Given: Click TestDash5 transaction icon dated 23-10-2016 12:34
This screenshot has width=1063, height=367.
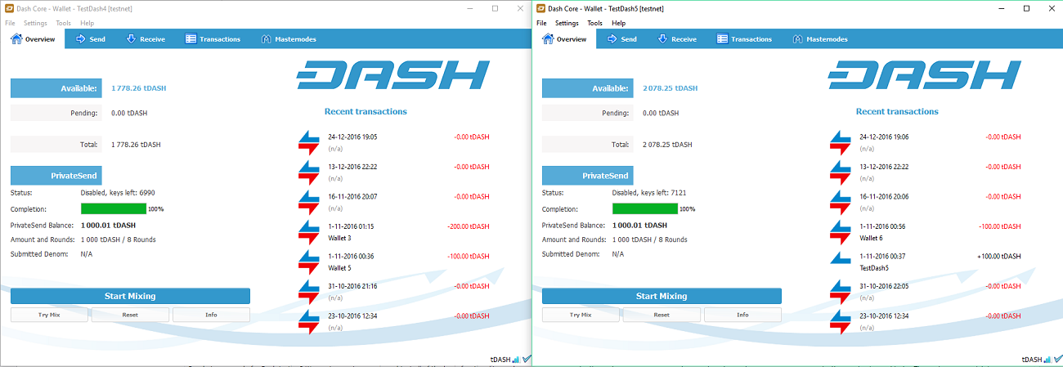Looking at the screenshot, I should tap(840, 321).
